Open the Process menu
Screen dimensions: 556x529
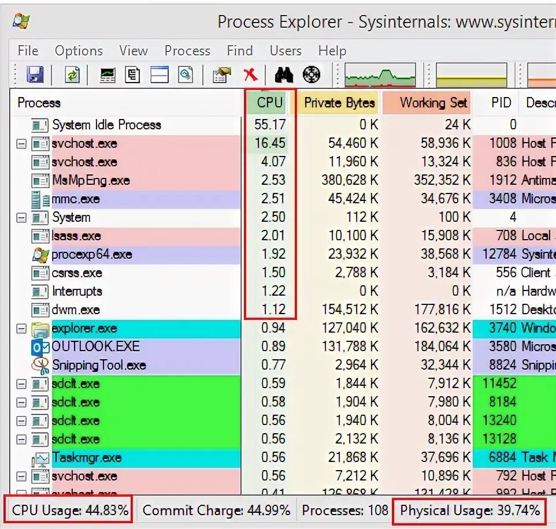click(x=187, y=51)
